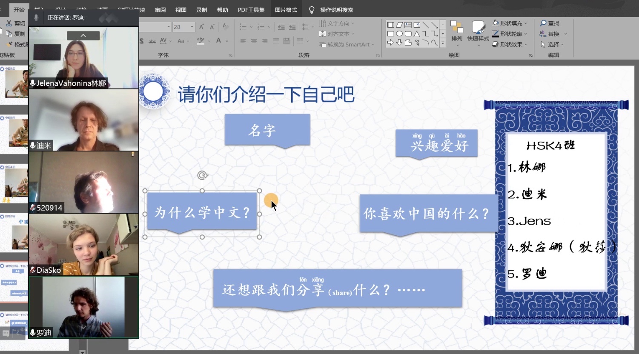Click the 快速样式 quick styles button
The image size is (639, 354).
point(478,31)
